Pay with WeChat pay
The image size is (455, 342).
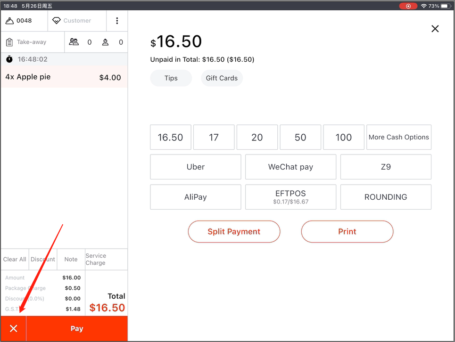290,167
